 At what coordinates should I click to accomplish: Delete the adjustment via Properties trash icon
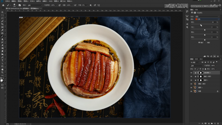point(218,56)
